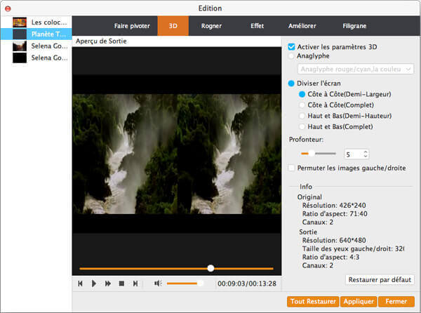Click the skip to previous frame icon

point(81,284)
